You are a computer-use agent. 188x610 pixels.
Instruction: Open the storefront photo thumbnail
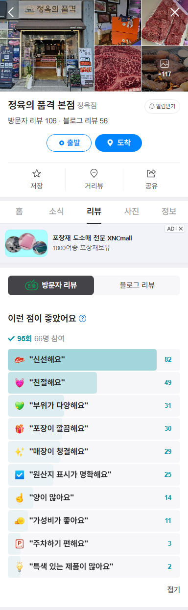47,46
